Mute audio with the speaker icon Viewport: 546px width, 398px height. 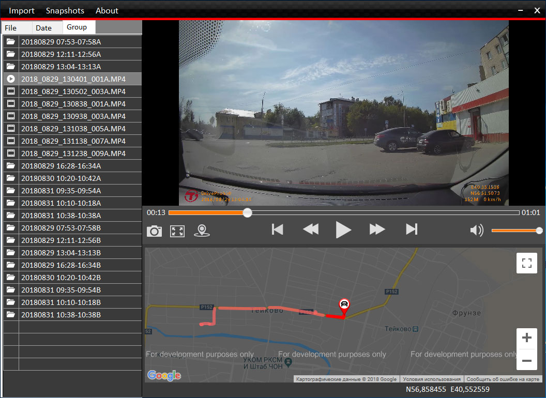pyautogui.click(x=477, y=230)
